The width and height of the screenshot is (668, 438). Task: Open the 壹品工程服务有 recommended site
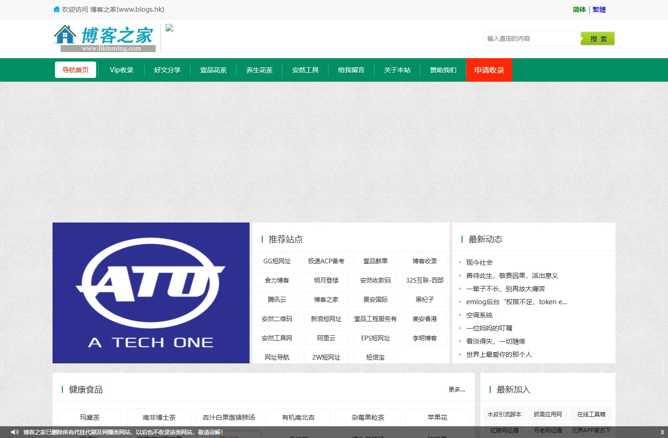pos(375,319)
